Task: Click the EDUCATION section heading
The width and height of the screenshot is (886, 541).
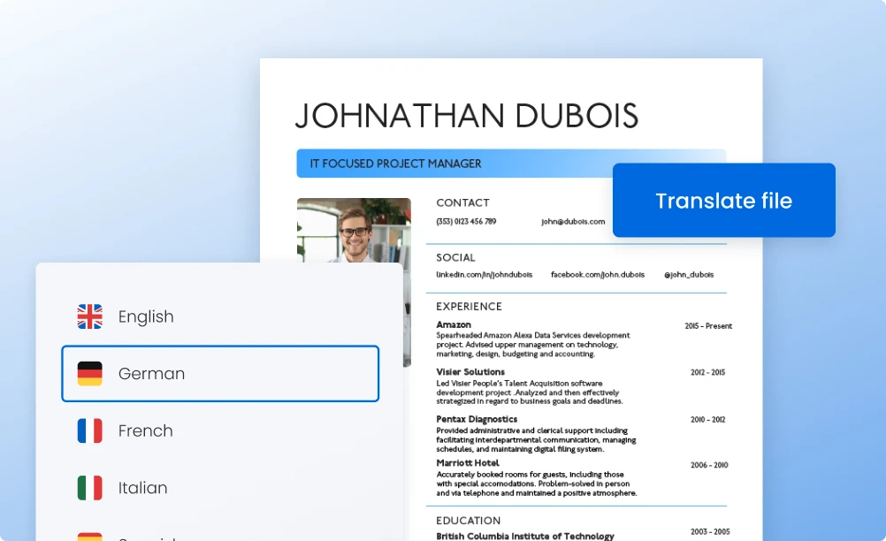Action: click(x=467, y=520)
